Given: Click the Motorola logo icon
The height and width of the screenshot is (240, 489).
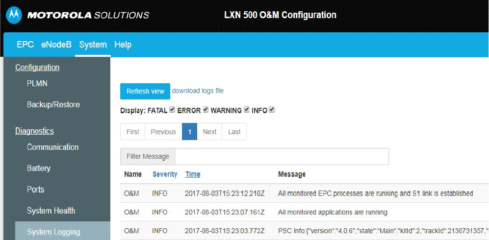Looking at the screenshot, I should point(14,15).
